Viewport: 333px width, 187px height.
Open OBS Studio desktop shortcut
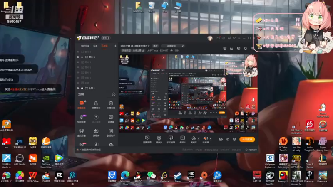pyautogui.click(x=20, y=160)
